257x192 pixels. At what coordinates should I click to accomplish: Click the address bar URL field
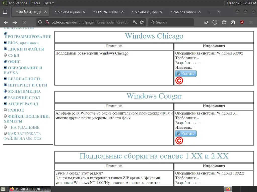coord(91,22)
